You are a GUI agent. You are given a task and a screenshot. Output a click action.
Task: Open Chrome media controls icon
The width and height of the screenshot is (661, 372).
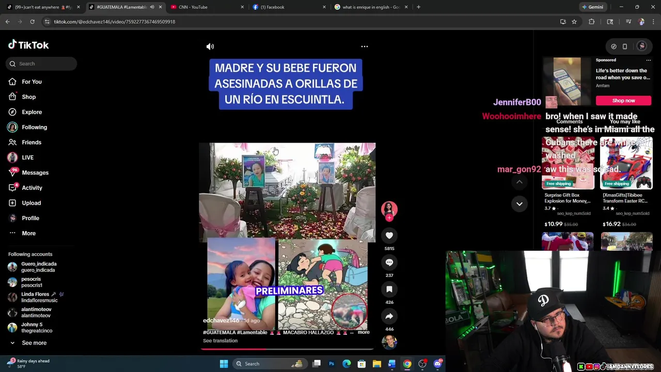(628, 22)
